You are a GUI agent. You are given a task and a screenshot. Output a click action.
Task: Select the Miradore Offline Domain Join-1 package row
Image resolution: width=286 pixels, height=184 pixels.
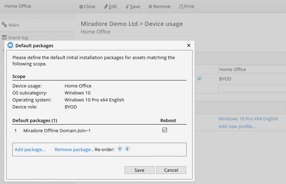(99, 130)
